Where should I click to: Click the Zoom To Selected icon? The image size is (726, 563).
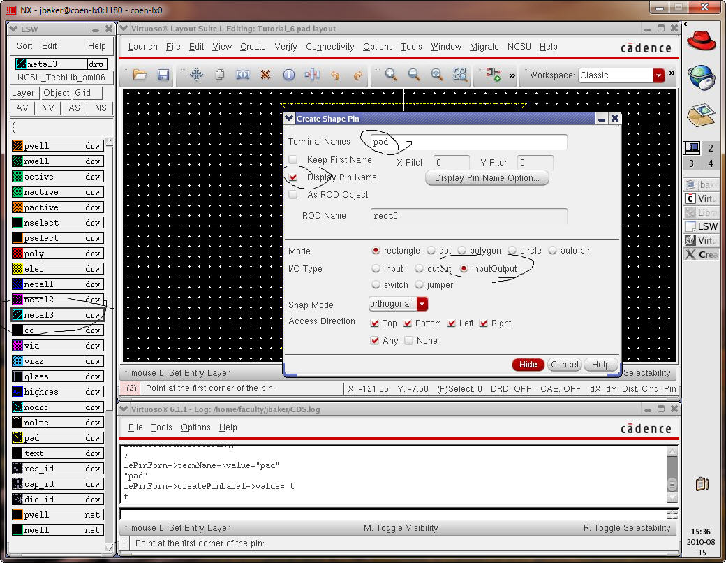(x=460, y=75)
